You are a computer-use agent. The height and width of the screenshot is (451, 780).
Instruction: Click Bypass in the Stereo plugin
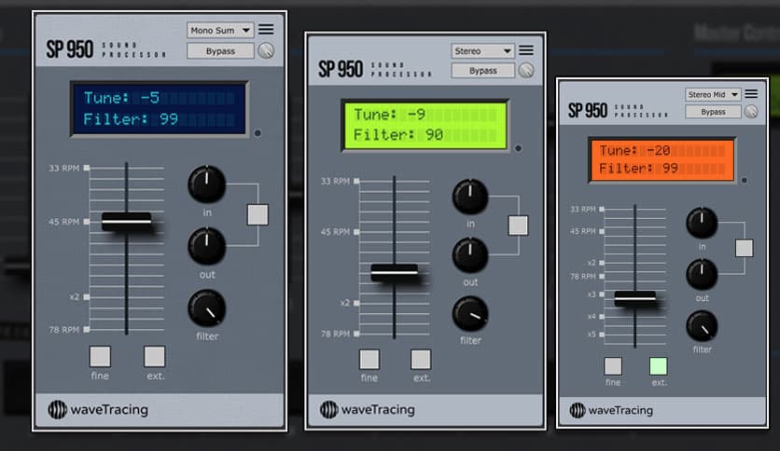click(483, 71)
